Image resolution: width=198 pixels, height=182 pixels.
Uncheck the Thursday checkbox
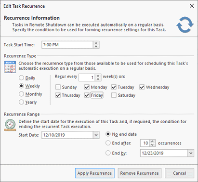[58, 95]
